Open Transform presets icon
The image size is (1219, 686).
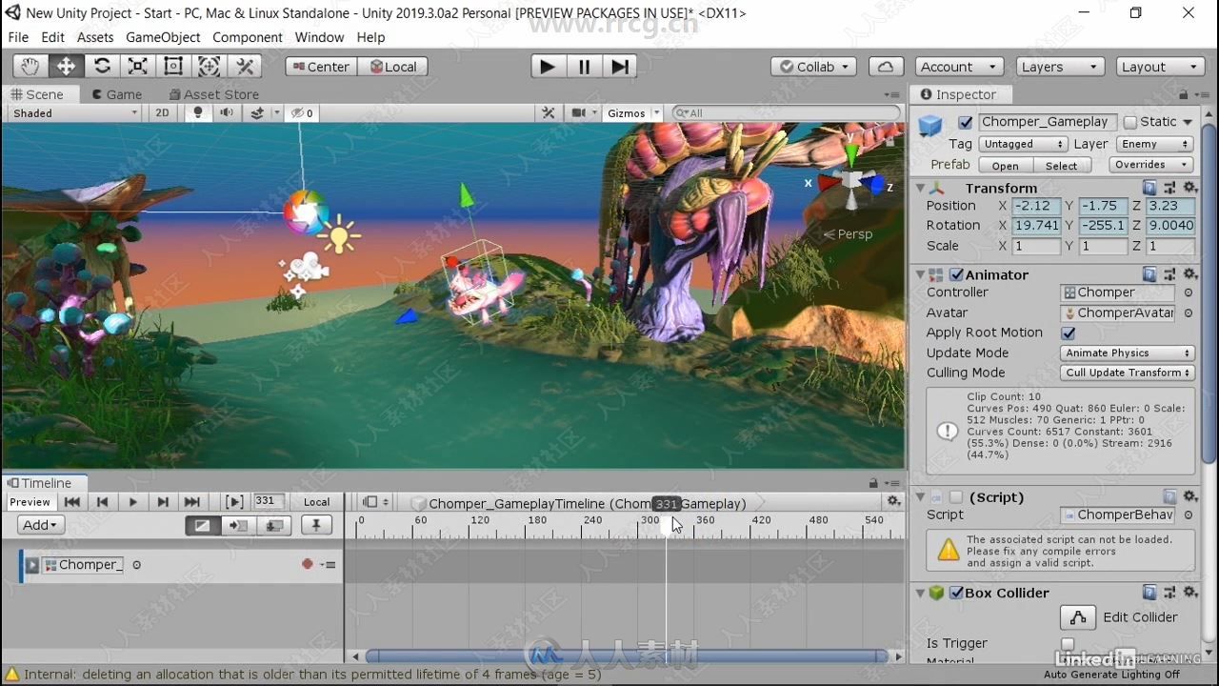(x=1169, y=188)
